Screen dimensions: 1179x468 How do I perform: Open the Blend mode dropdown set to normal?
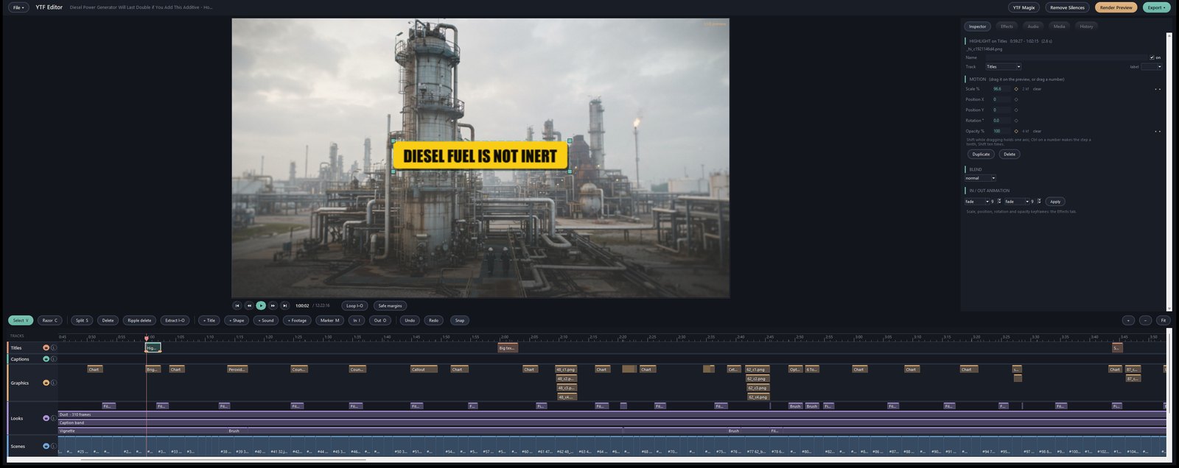point(980,178)
